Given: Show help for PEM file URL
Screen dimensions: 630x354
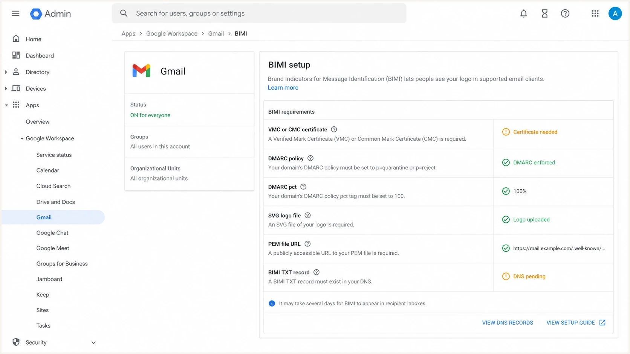Looking at the screenshot, I should click(307, 244).
